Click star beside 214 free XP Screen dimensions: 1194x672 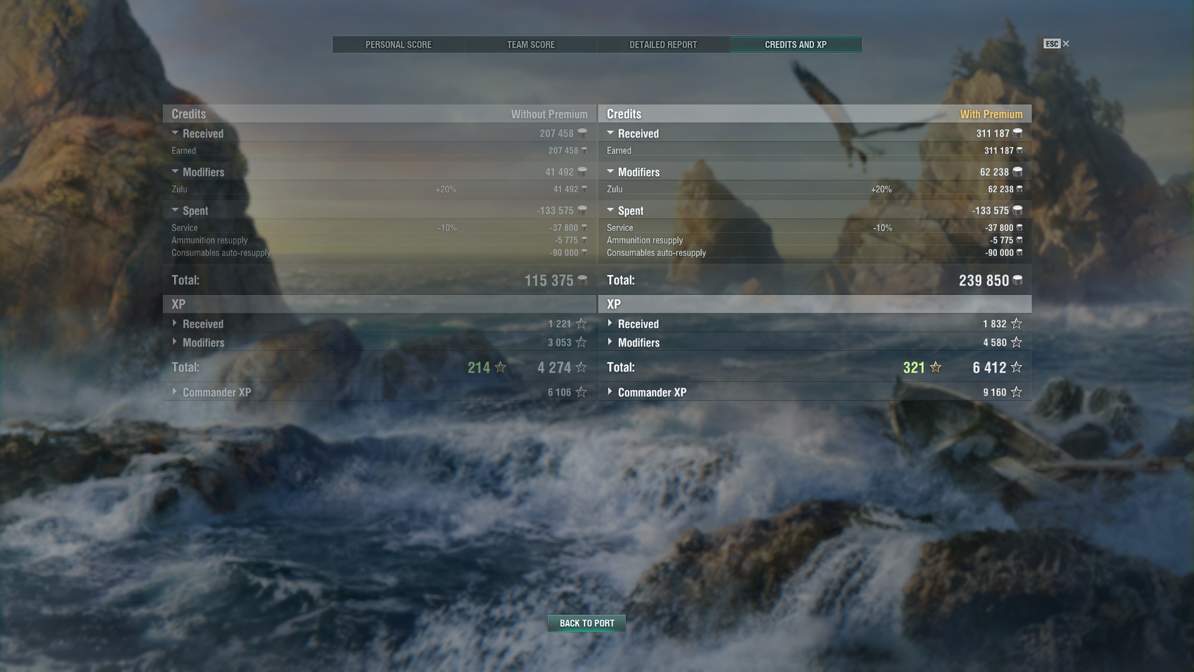pyautogui.click(x=500, y=367)
